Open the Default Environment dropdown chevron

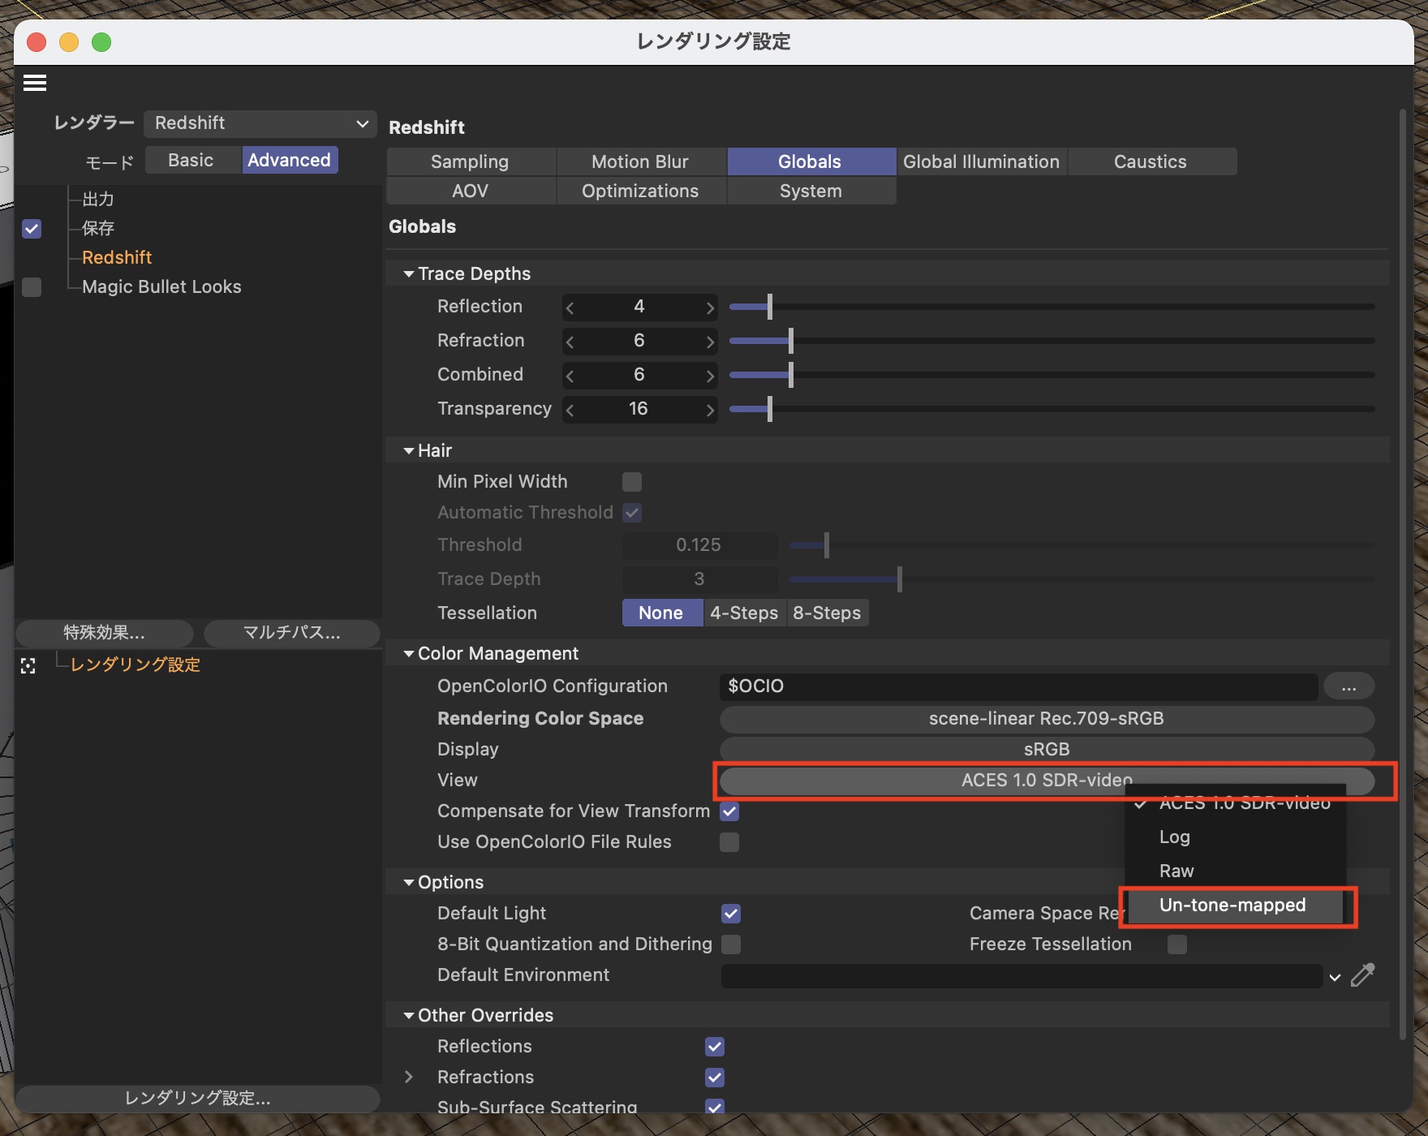pos(1335,977)
